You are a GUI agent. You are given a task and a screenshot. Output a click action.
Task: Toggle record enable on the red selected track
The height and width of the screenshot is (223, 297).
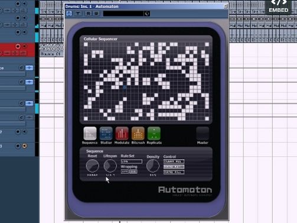pyautogui.click(x=18, y=46)
